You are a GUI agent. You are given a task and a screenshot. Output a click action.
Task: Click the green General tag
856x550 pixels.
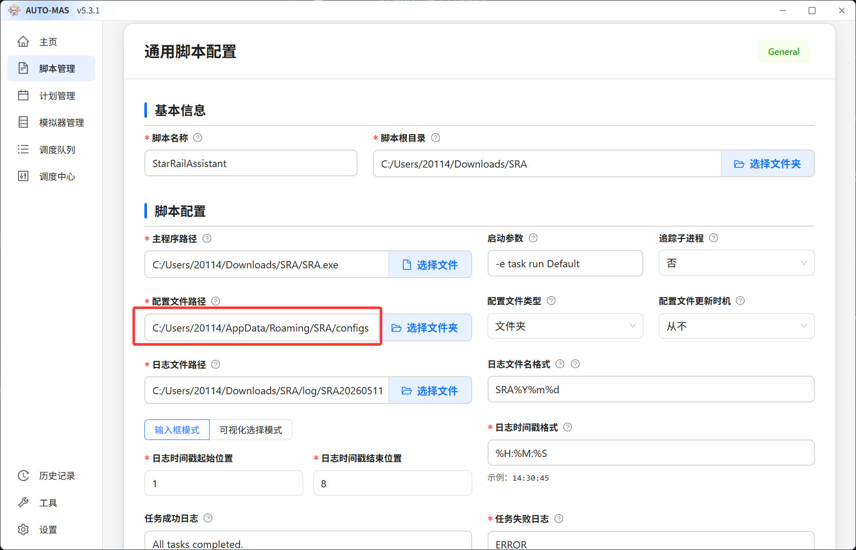[x=784, y=51]
